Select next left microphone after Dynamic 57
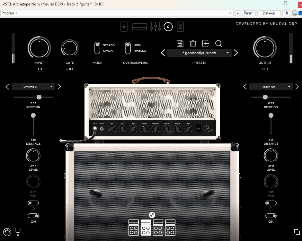This screenshot has height=241, width=302. click(59, 87)
